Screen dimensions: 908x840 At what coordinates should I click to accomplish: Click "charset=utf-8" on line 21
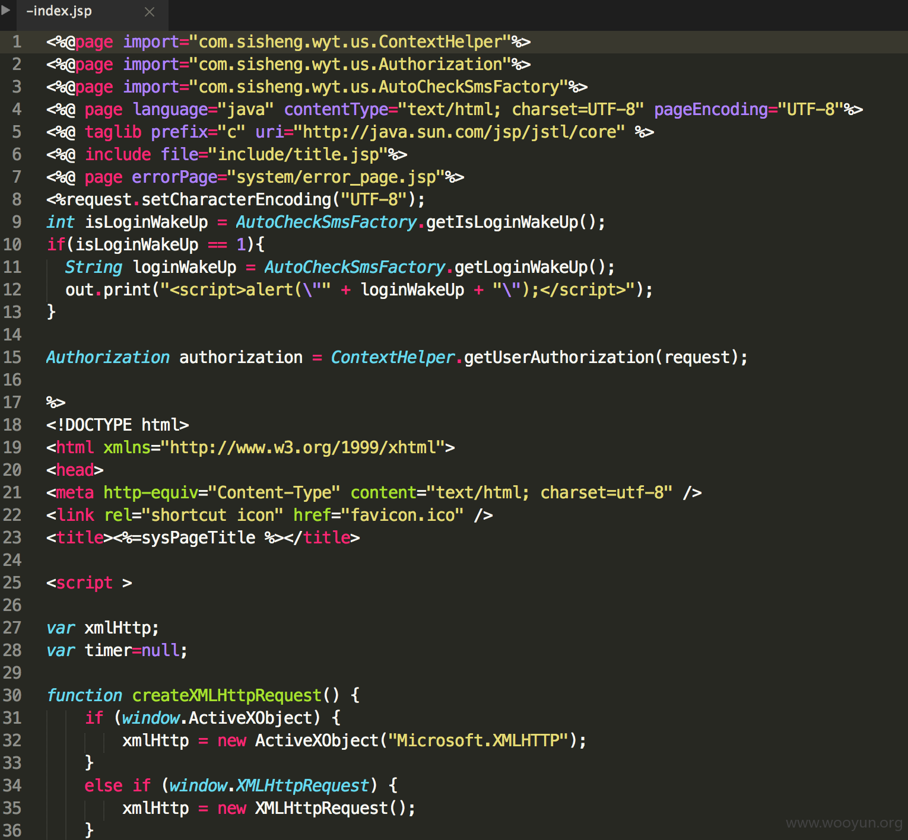602,492
